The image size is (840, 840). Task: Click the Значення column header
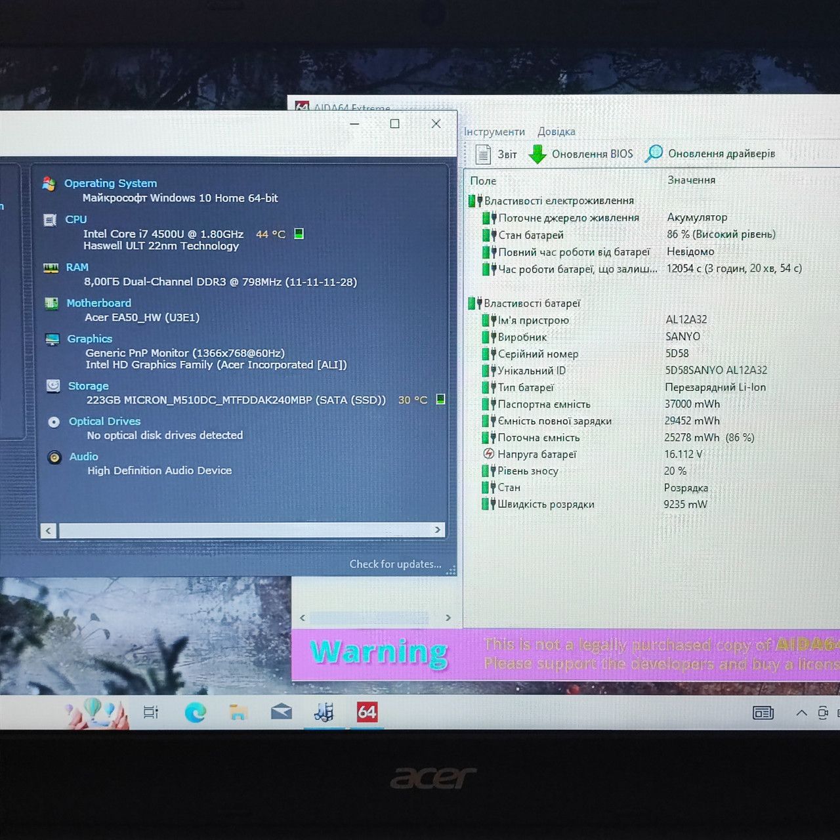tap(692, 180)
